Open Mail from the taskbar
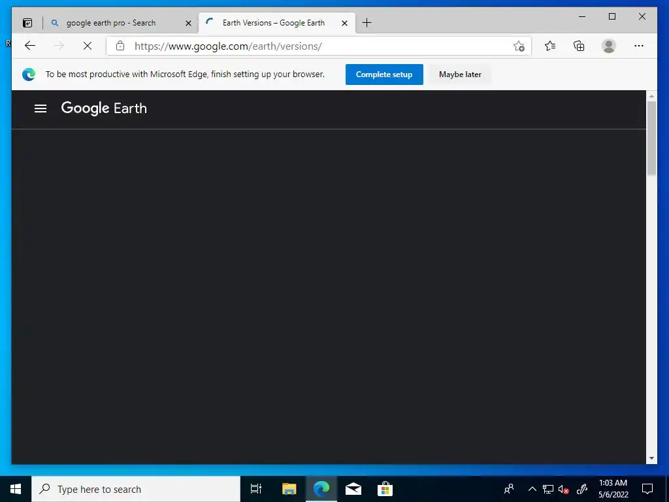The height and width of the screenshot is (502, 669). [353, 489]
